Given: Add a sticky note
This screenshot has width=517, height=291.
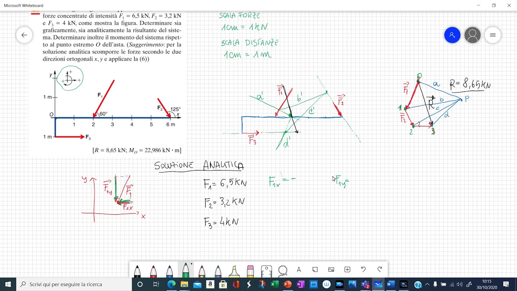Looking at the screenshot, I should (315, 270).
